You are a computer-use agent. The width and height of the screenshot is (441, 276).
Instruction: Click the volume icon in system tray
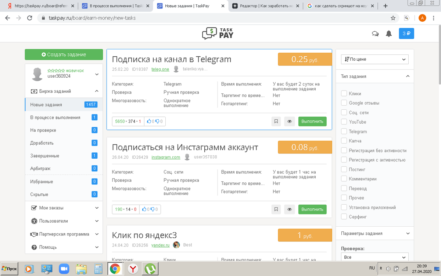(x=388, y=268)
